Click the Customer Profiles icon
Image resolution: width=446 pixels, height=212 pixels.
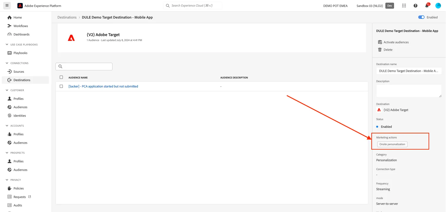tap(9, 99)
